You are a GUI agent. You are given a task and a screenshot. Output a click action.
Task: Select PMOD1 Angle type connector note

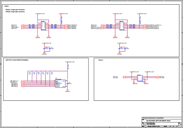coord(15,10)
